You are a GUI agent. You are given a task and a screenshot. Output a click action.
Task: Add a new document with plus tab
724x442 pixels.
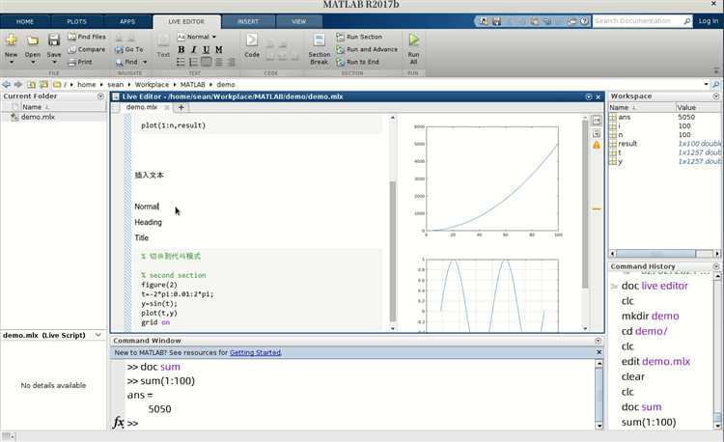(181, 107)
